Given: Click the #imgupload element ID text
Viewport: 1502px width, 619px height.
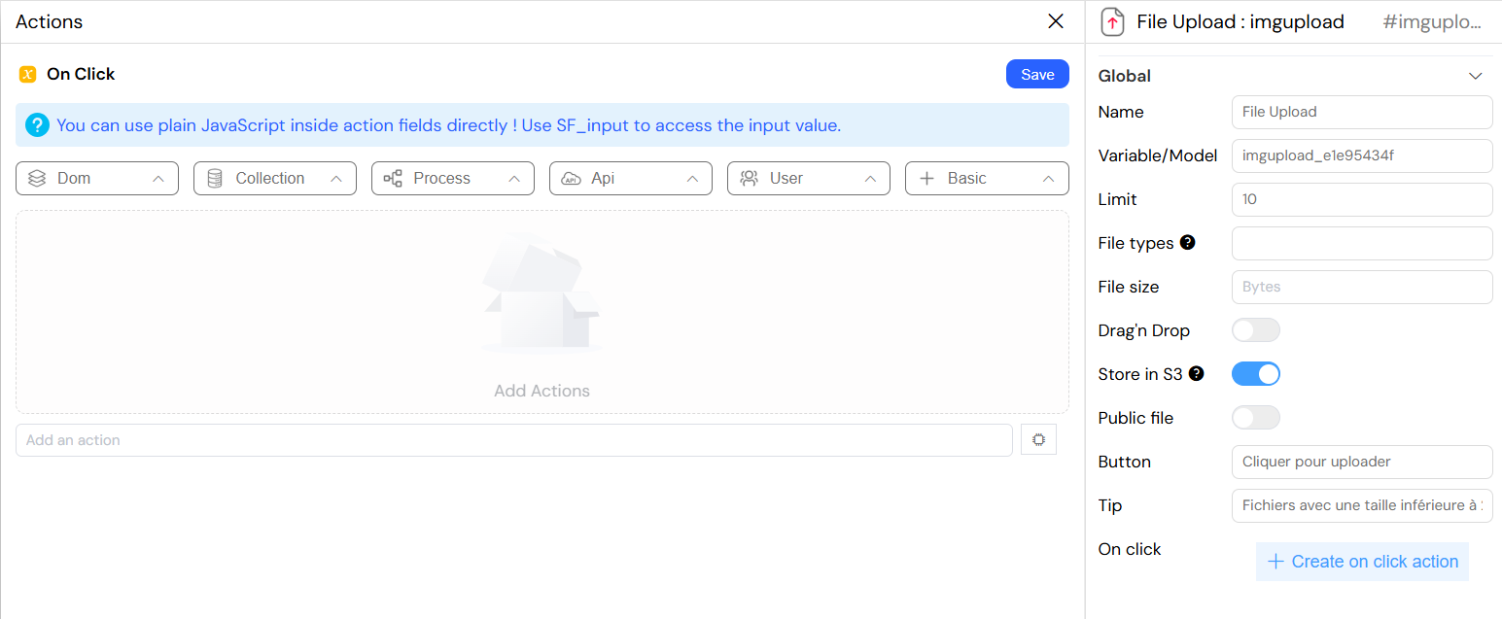Looking at the screenshot, I should 1432,22.
